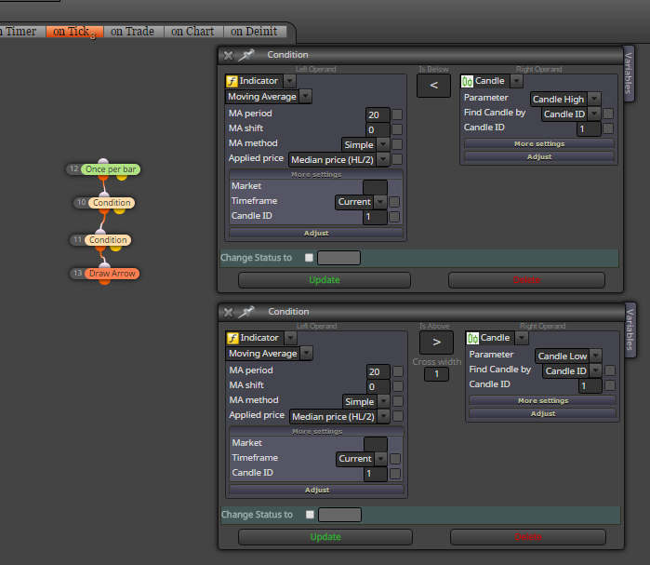Open the on Chart tab
650x565 pixels.
click(x=192, y=32)
